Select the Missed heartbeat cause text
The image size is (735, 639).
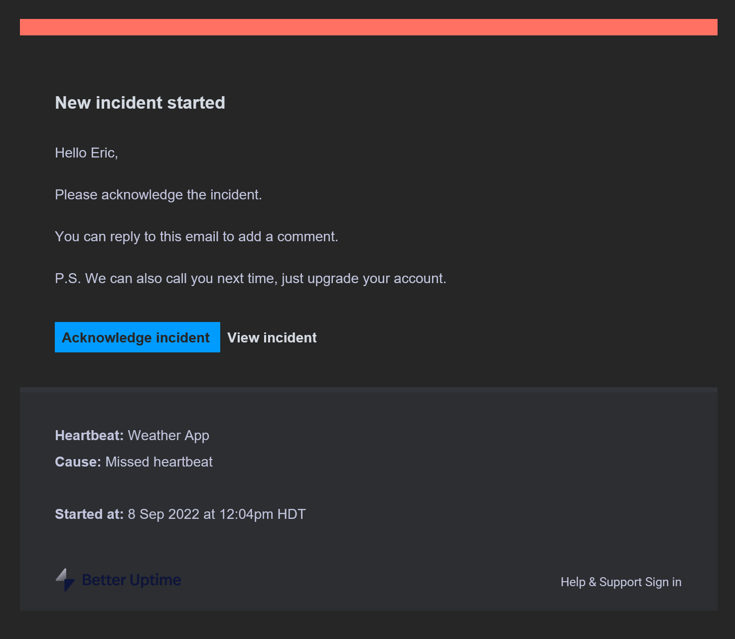pos(158,462)
